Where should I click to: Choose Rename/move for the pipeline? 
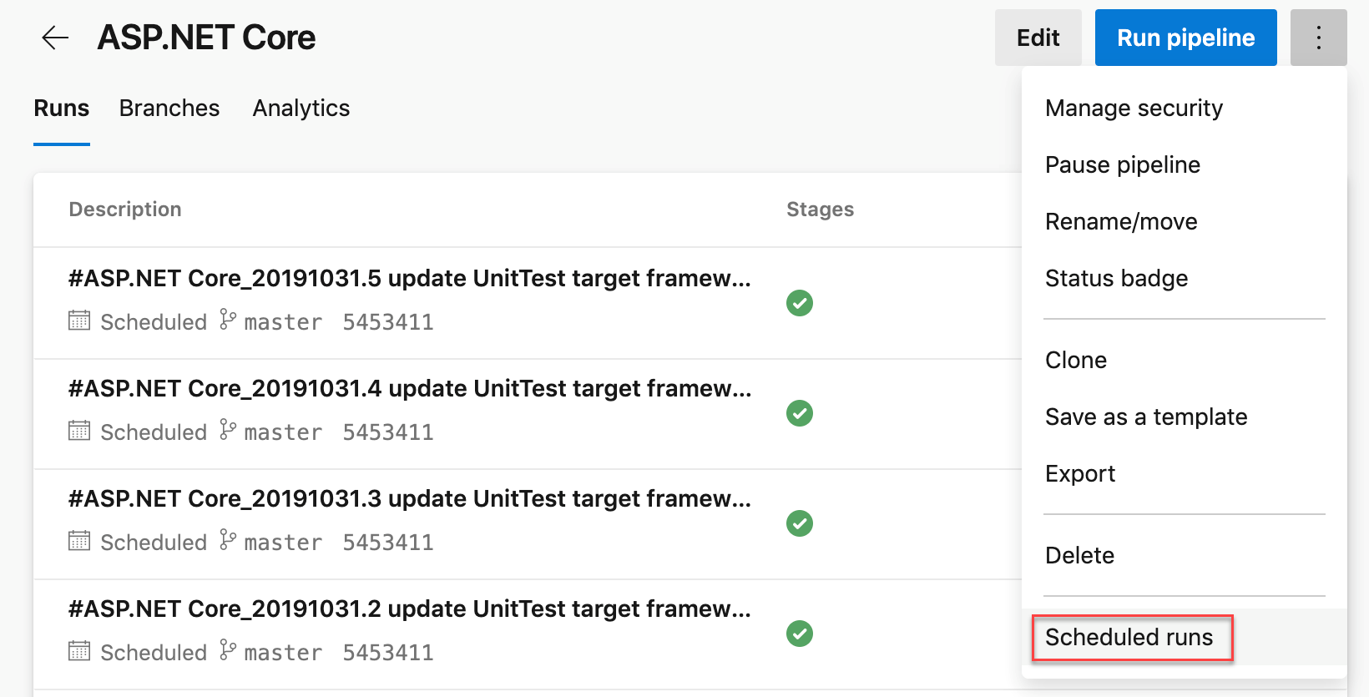(1121, 221)
